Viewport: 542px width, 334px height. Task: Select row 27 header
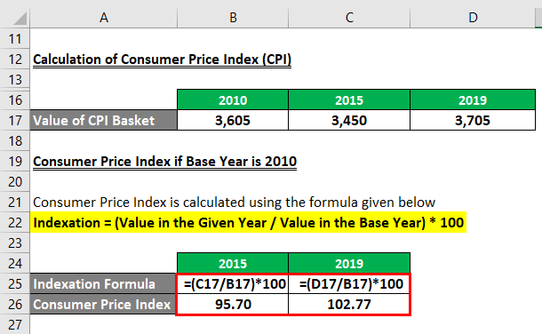(15, 324)
